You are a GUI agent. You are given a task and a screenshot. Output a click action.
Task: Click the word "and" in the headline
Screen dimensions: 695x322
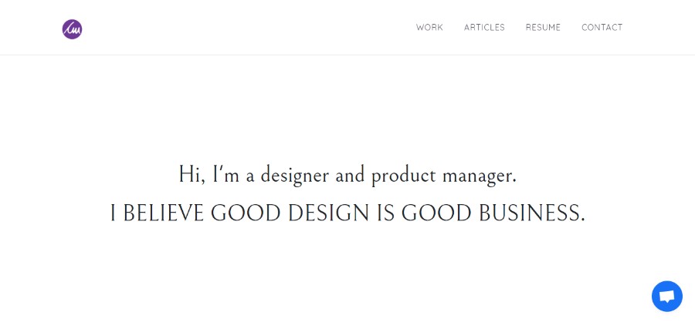[x=350, y=175]
